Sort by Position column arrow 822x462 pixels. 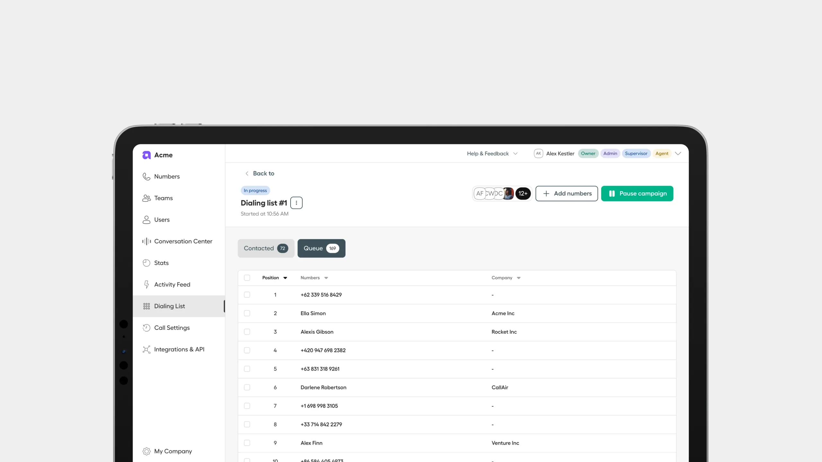click(x=285, y=278)
